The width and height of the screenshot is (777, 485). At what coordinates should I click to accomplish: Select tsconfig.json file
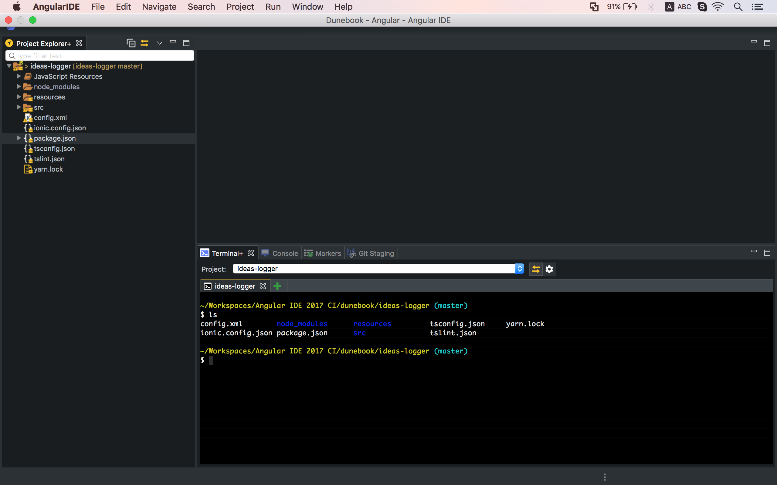pyautogui.click(x=54, y=149)
